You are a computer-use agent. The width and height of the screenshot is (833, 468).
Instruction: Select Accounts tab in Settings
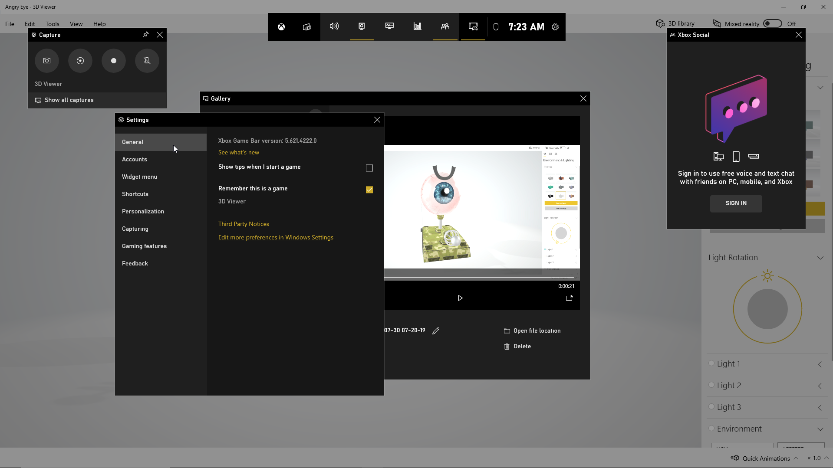tap(161, 160)
